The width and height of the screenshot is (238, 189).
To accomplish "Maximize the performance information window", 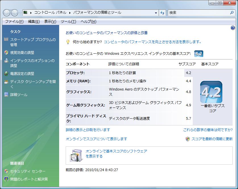I will point(220,3).
